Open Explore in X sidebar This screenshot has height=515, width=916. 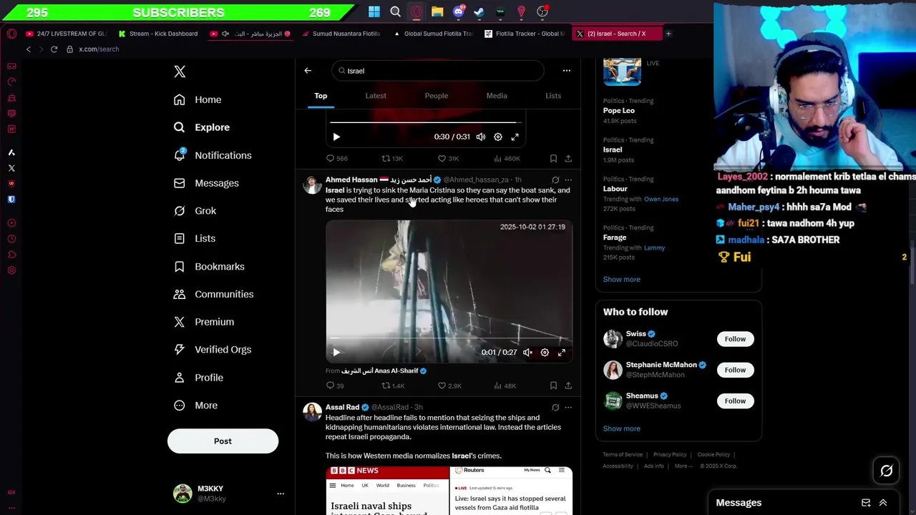coord(203,127)
